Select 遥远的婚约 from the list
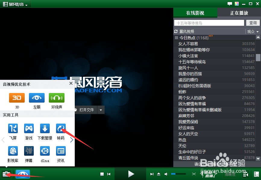The height and width of the screenshot is (180, 261). click(214, 80)
